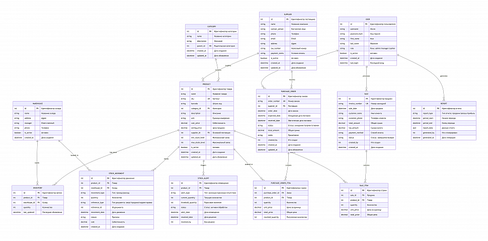This screenshot has width=488, height=241.
Task: Click the USER entity header
Action: point(367,19)
